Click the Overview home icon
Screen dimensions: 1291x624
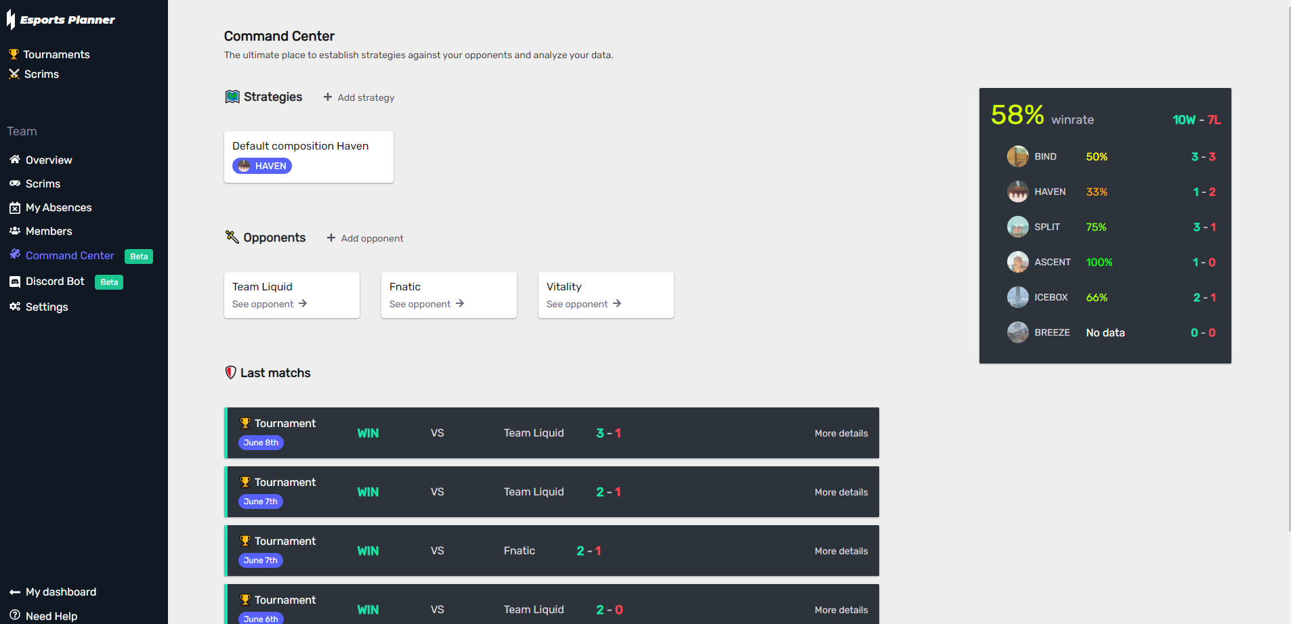pos(15,160)
